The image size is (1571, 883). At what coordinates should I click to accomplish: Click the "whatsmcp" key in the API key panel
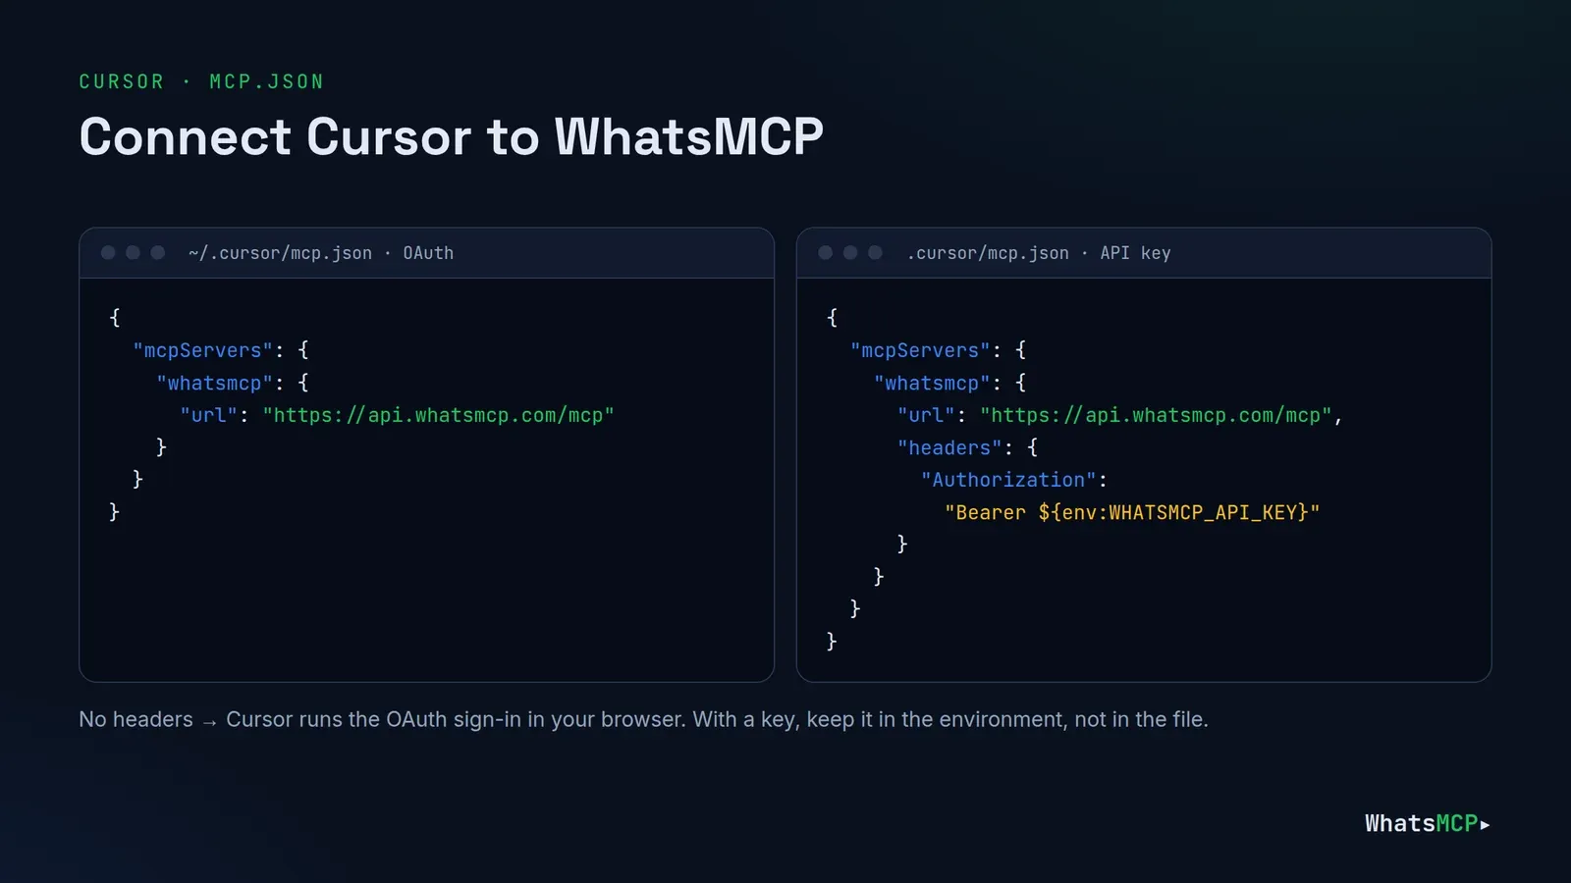click(x=932, y=383)
